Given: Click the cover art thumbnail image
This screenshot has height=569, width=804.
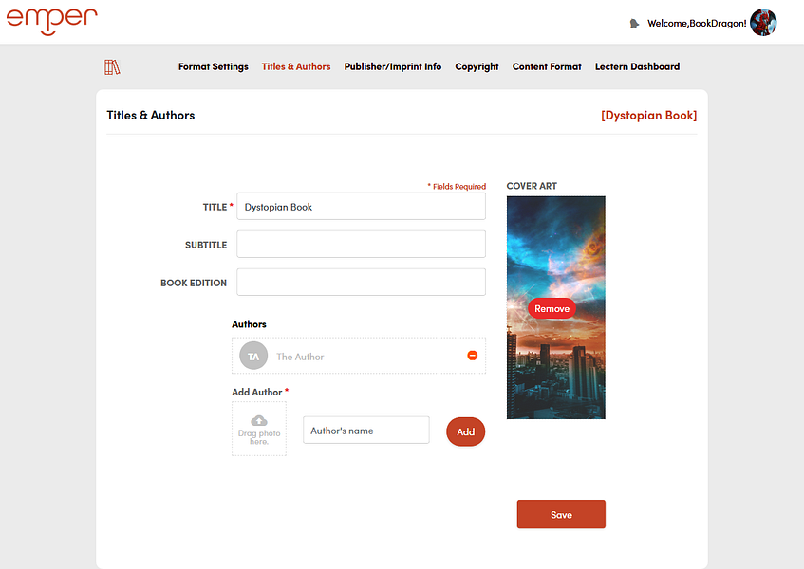Looking at the screenshot, I should pos(556,307).
